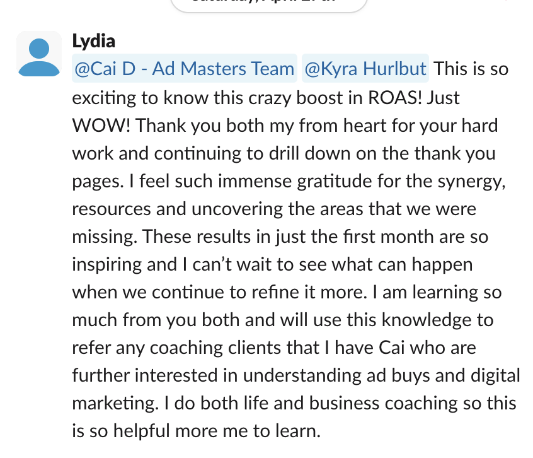The image size is (533, 458).
Task: Open Lydia's profile avatar icon
Action: tap(39, 54)
